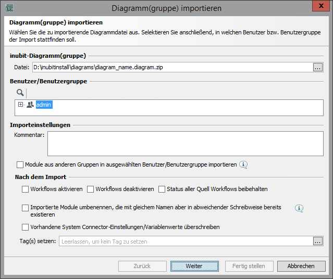This screenshot has height=279, width=333.
Task: Enable Importierte Module umbenennen checkbox
Action: (x=26, y=208)
